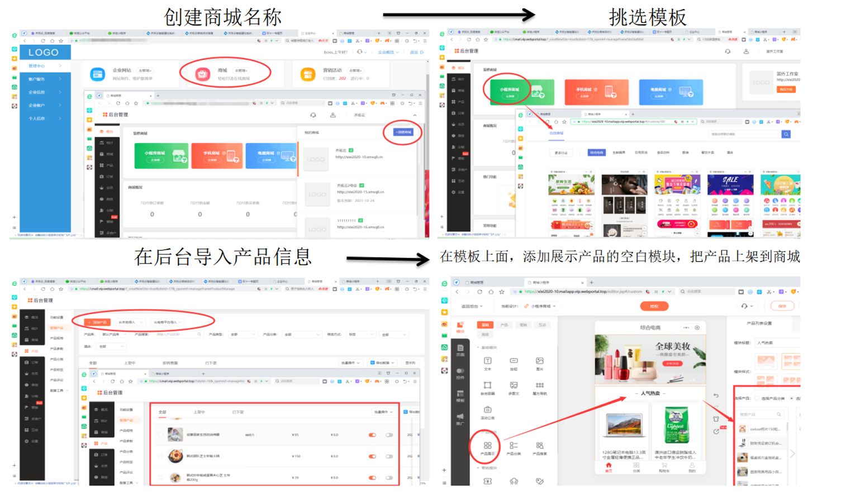Image resolution: width=841 pixels, height=501 pixels.
Task: Select the 魔方导航 navigation module icon
Action: [x=541, y=385]
